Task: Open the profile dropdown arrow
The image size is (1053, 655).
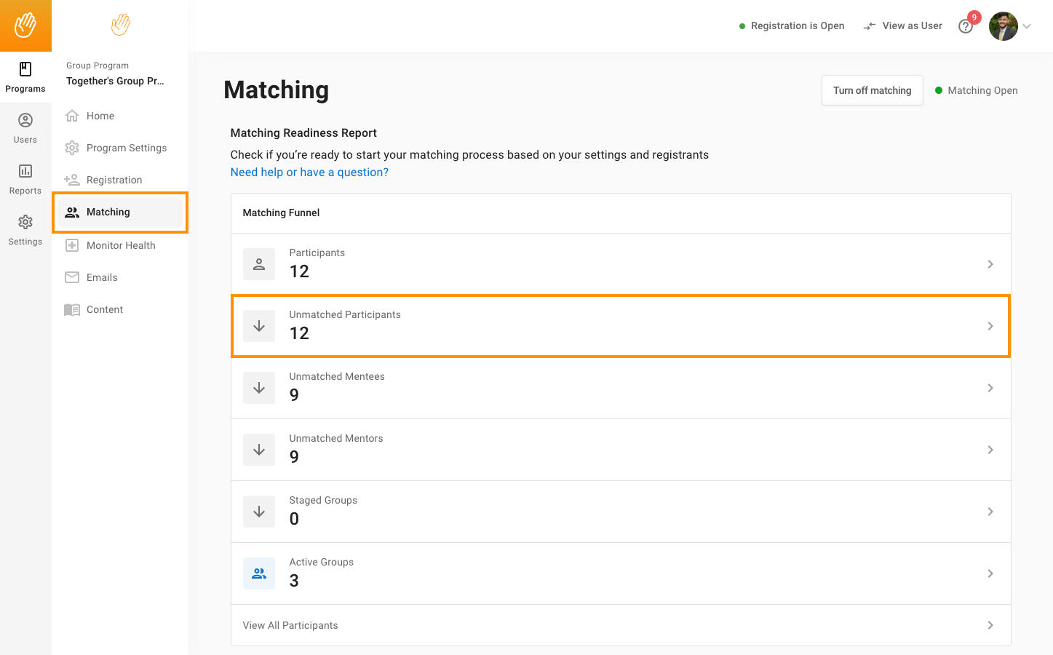Action: [x=1027, y=26]
